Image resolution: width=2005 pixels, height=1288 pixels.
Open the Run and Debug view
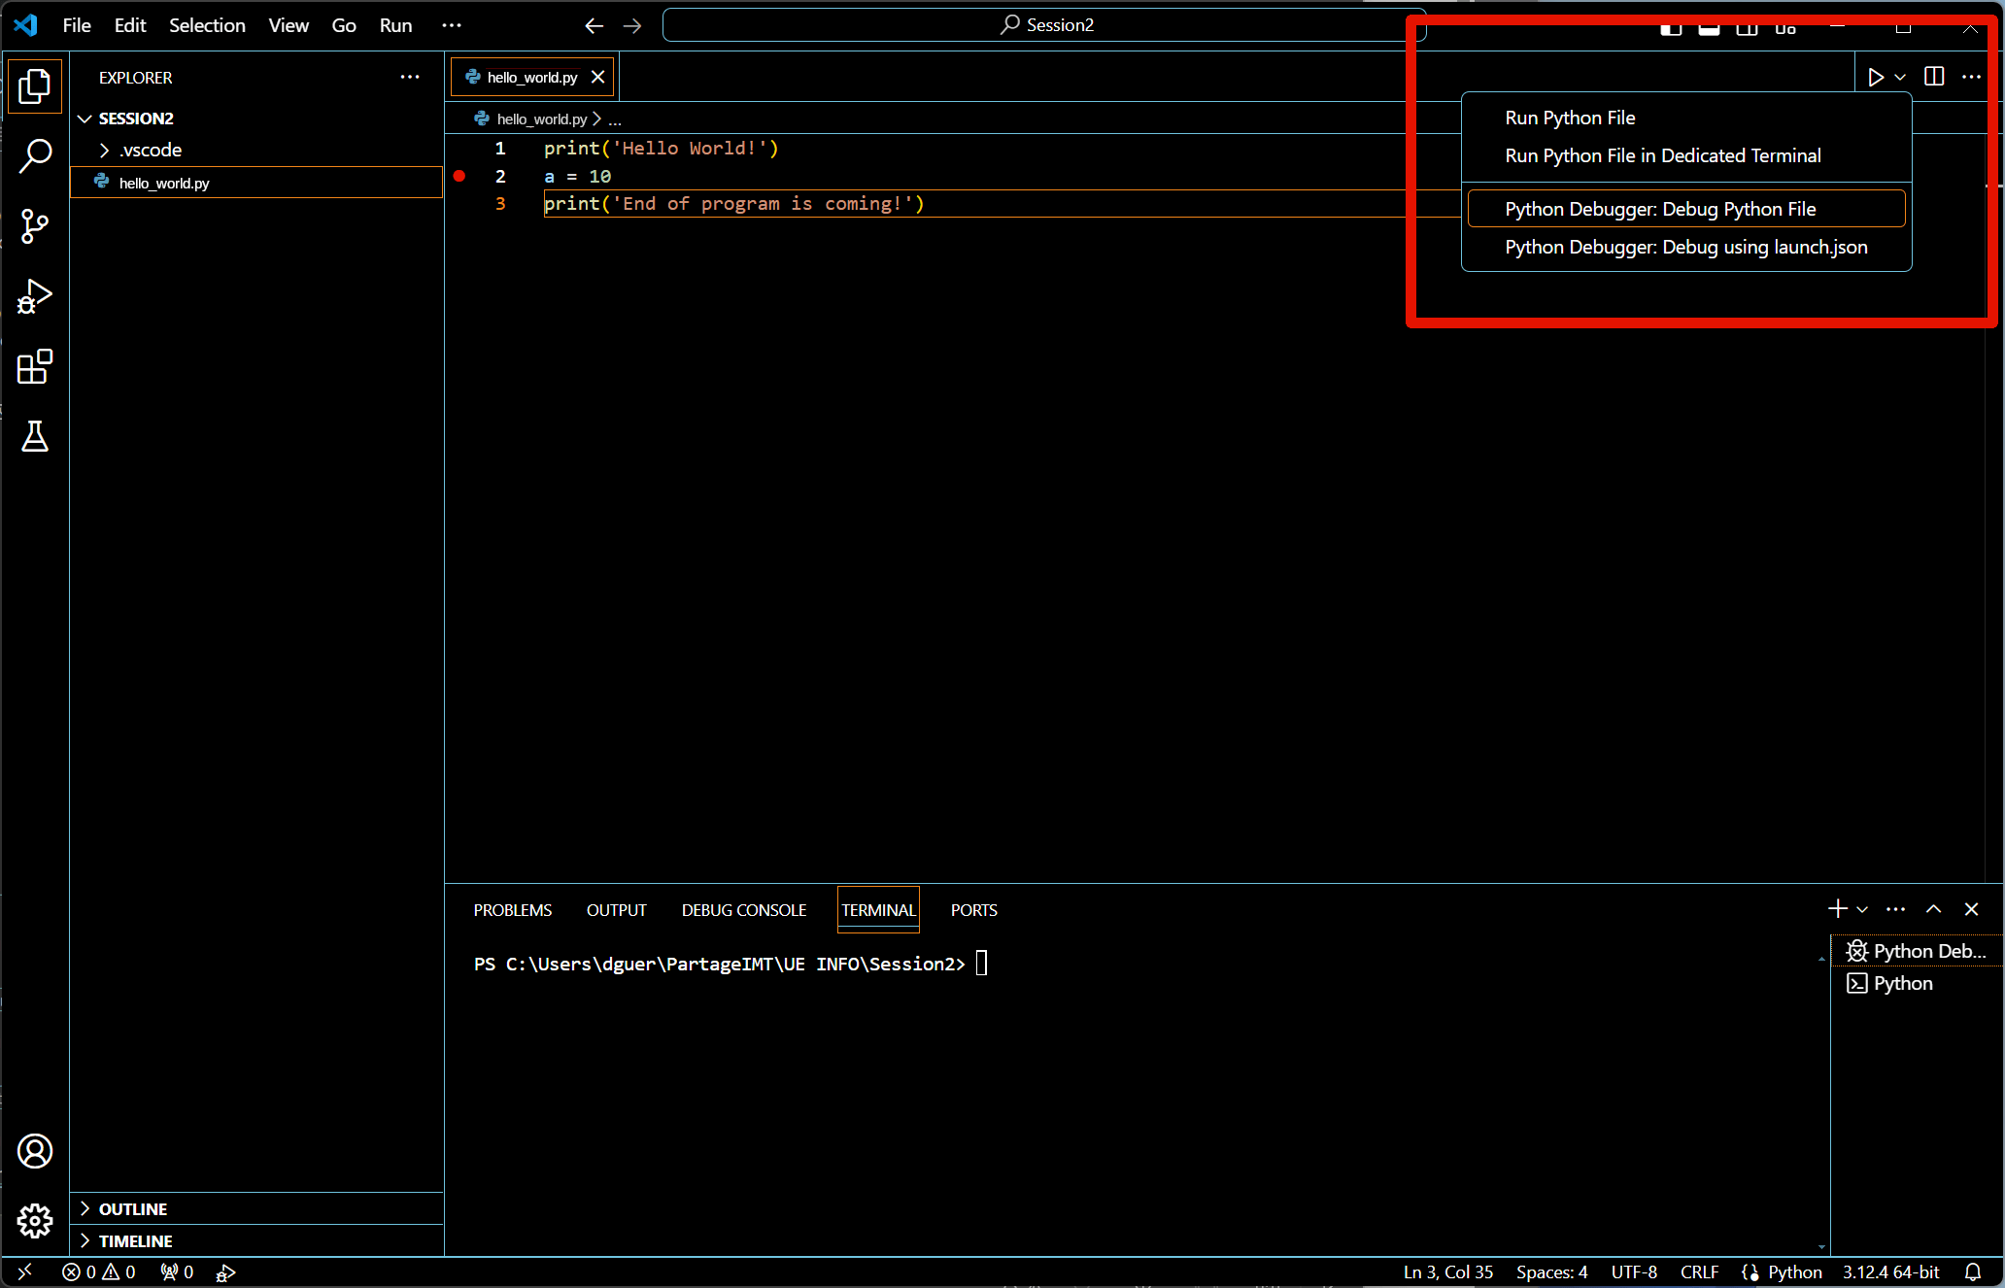click(35, 296)
